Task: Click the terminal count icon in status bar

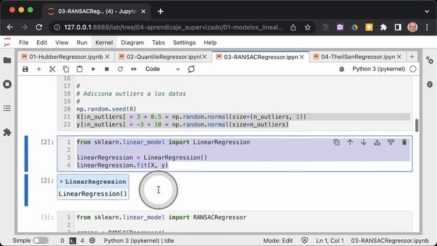Action: [72, 241]
